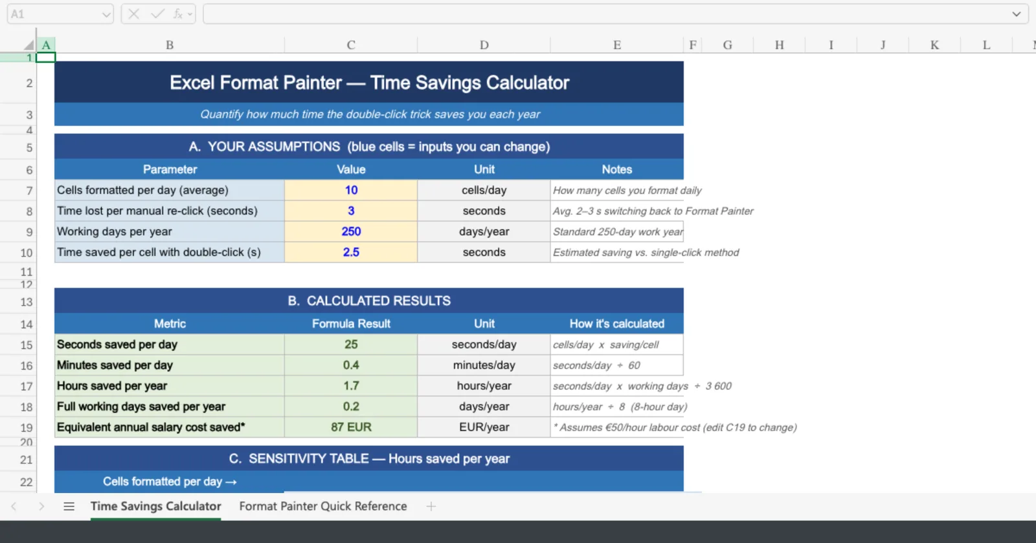Viewport: 1036px width, 543px height.
Task: Click 'Equivalent annual salary cost saved*' label
Action: pos(170,427)
